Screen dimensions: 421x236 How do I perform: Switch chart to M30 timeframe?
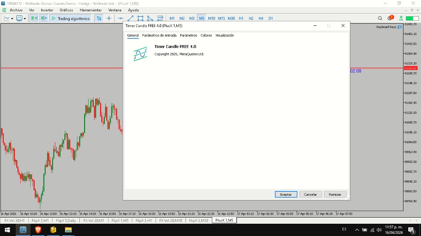[231, 18]
